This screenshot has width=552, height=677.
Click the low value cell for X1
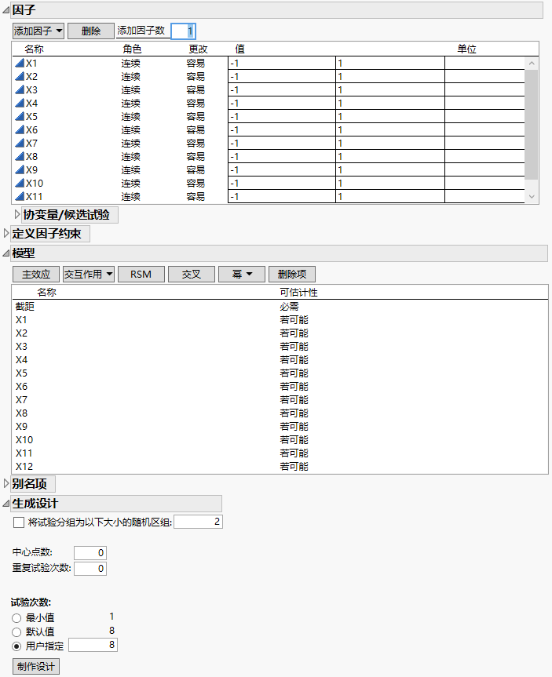(282, 63)
